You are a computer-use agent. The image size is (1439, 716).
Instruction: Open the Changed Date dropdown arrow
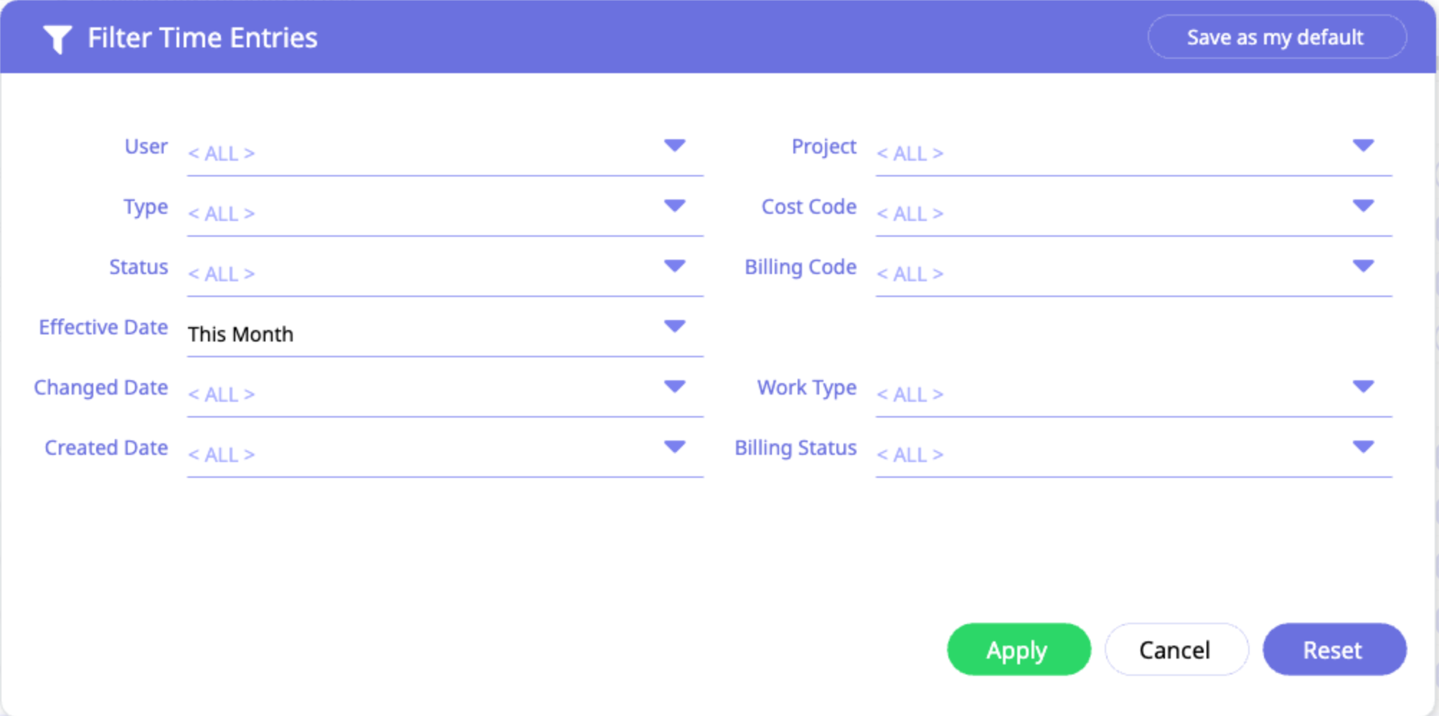pyautogui.click(x=674, y=387)
